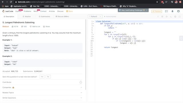Image resolution: width=183 pixels, height=103 pixels.
Task: Open the May LeetCoding Challenge banner
Action: [132, 10]
